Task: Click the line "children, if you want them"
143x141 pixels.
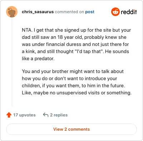Action: tap(73, 86)
